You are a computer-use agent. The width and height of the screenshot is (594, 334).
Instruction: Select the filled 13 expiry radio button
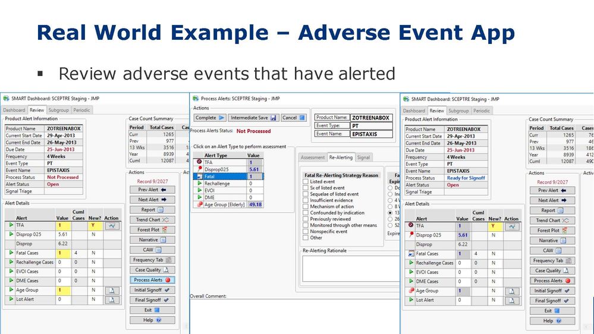click(x=390, y=213)
